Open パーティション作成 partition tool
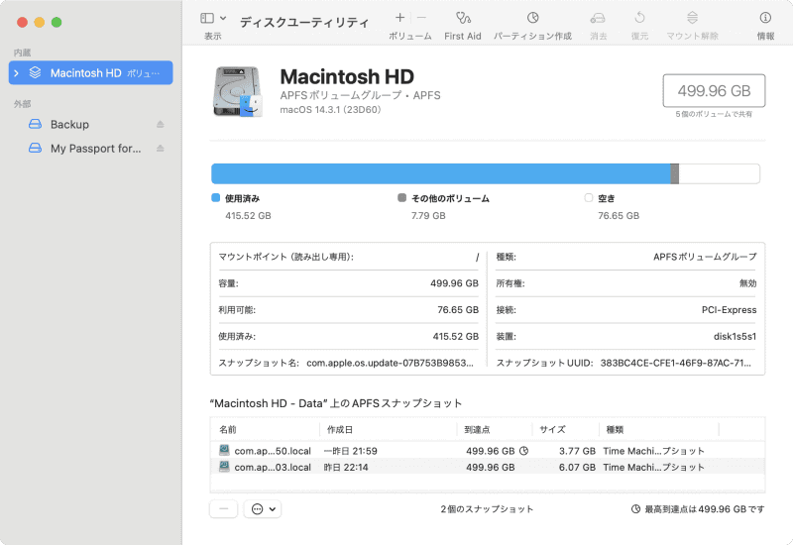The image size is (793, 545). click(532, 18)
